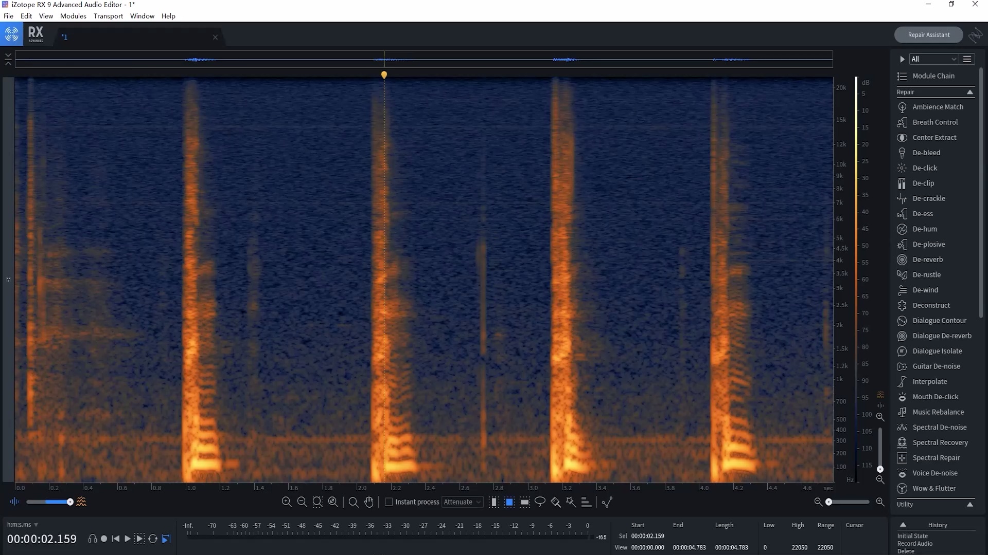Click the zoom in tool in the bottom toolbar
The image size is (988, 555).
coord(287,502)
